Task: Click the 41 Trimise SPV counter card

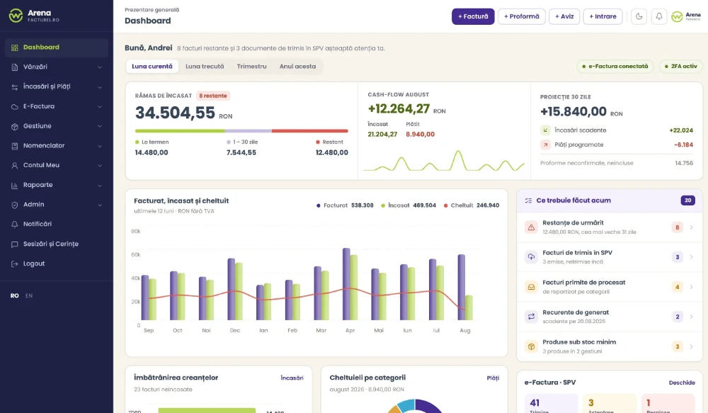Action: 551,404
